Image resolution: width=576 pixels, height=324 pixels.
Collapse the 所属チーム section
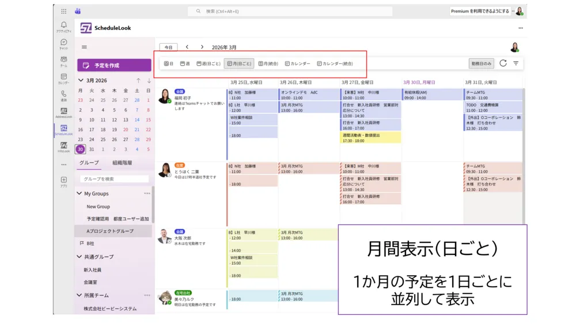[79, 295]
